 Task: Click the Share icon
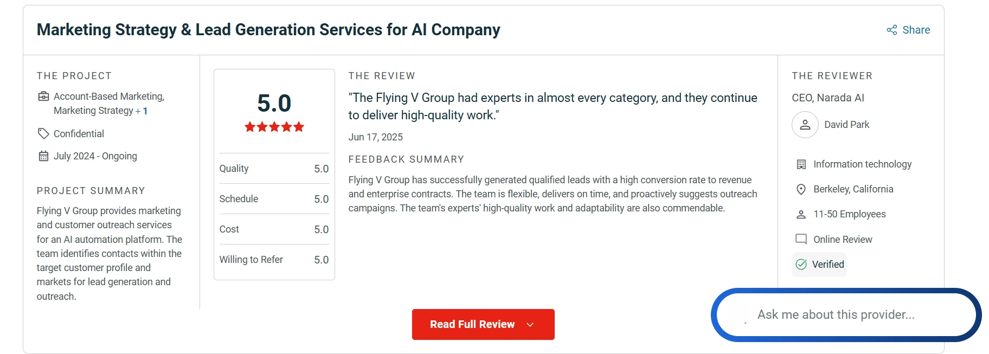tap(892, 30)
